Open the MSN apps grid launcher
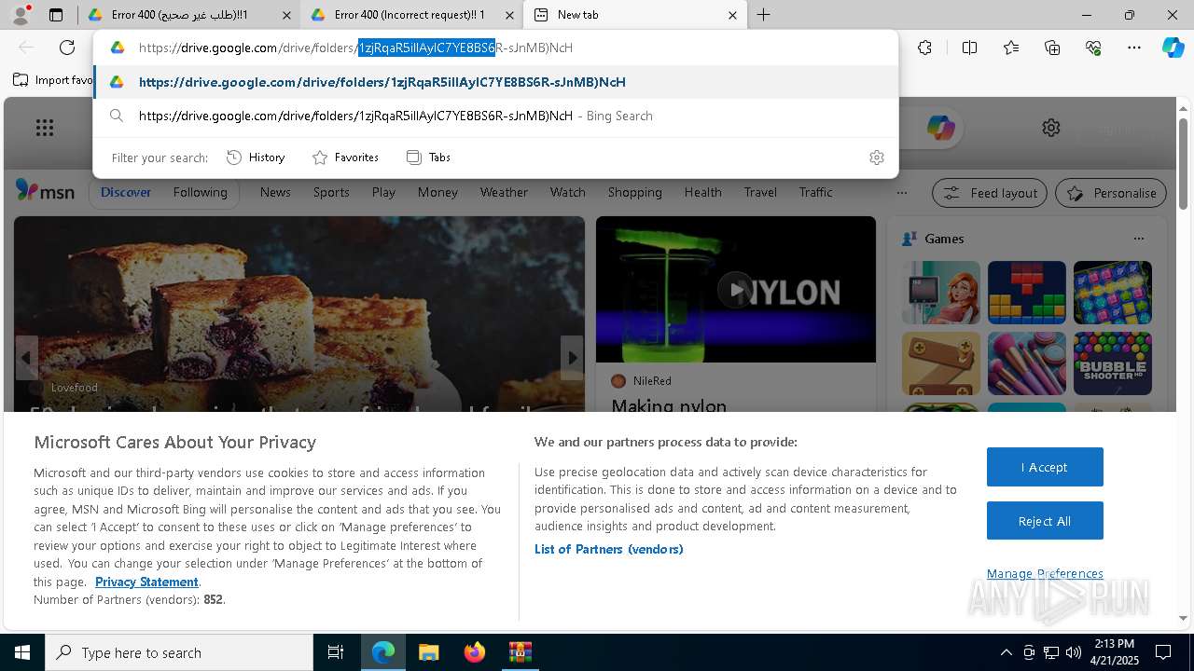The height and width of the screenshot is (671, 1194). pyautogui.click(x=44, y=128)
